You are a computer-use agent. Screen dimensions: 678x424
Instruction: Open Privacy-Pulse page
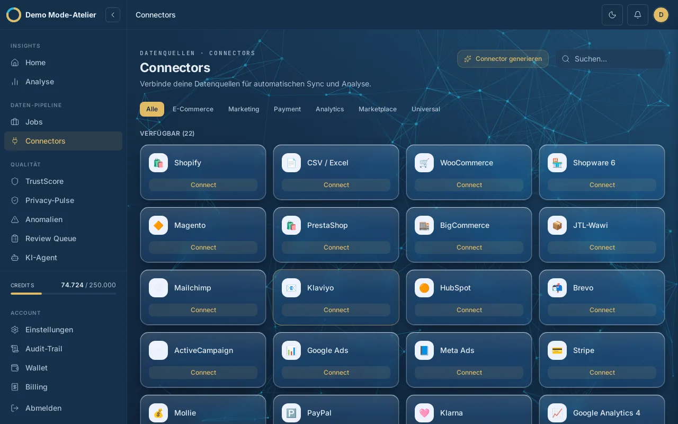(63, 200)
